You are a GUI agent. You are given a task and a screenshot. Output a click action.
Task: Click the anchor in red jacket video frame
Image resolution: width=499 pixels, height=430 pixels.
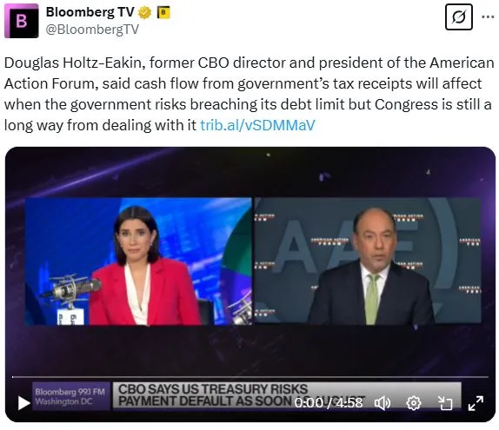pyautogui.click(x=138, y=261)
